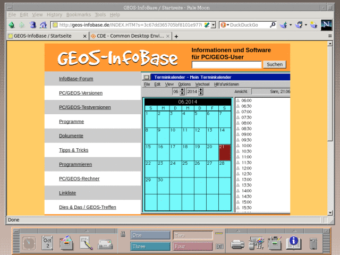
Task: Open the CDE clock icon
Action: 29,243
